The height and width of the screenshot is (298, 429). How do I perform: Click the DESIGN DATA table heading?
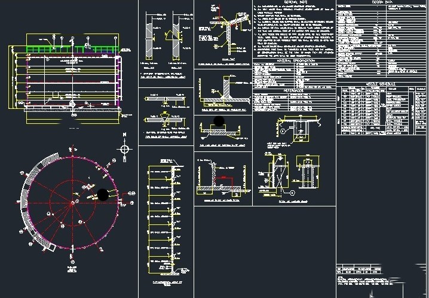381,3
